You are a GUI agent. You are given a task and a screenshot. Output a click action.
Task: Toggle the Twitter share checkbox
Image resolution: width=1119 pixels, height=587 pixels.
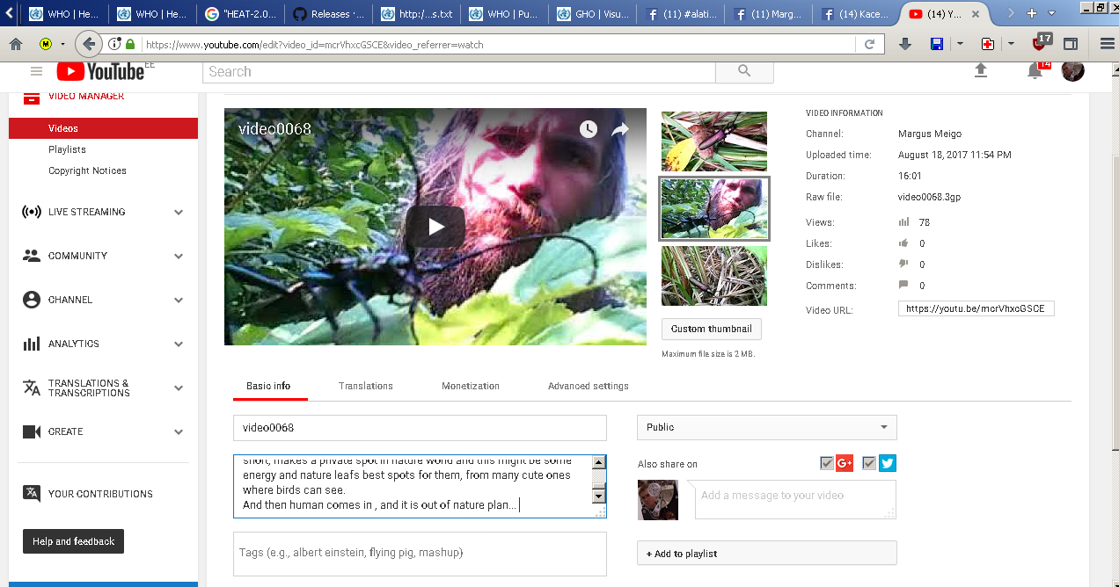869,463
